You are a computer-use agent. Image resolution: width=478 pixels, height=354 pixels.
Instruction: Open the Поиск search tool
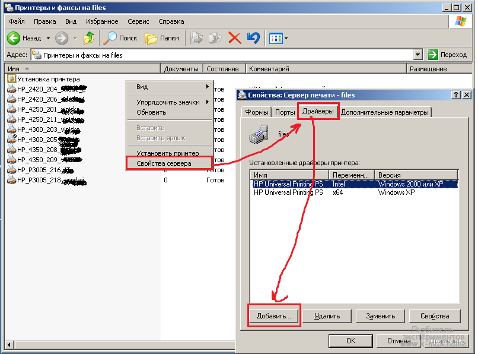tap(120, 38)
